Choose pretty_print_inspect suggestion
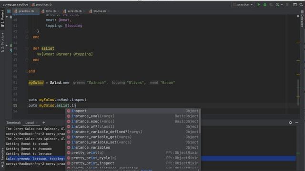Screen dimensions: 305x171 coord(133,163)
